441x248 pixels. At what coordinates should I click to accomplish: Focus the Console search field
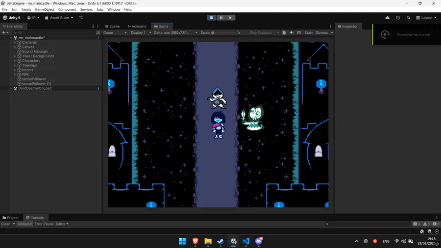pos(367,224)
